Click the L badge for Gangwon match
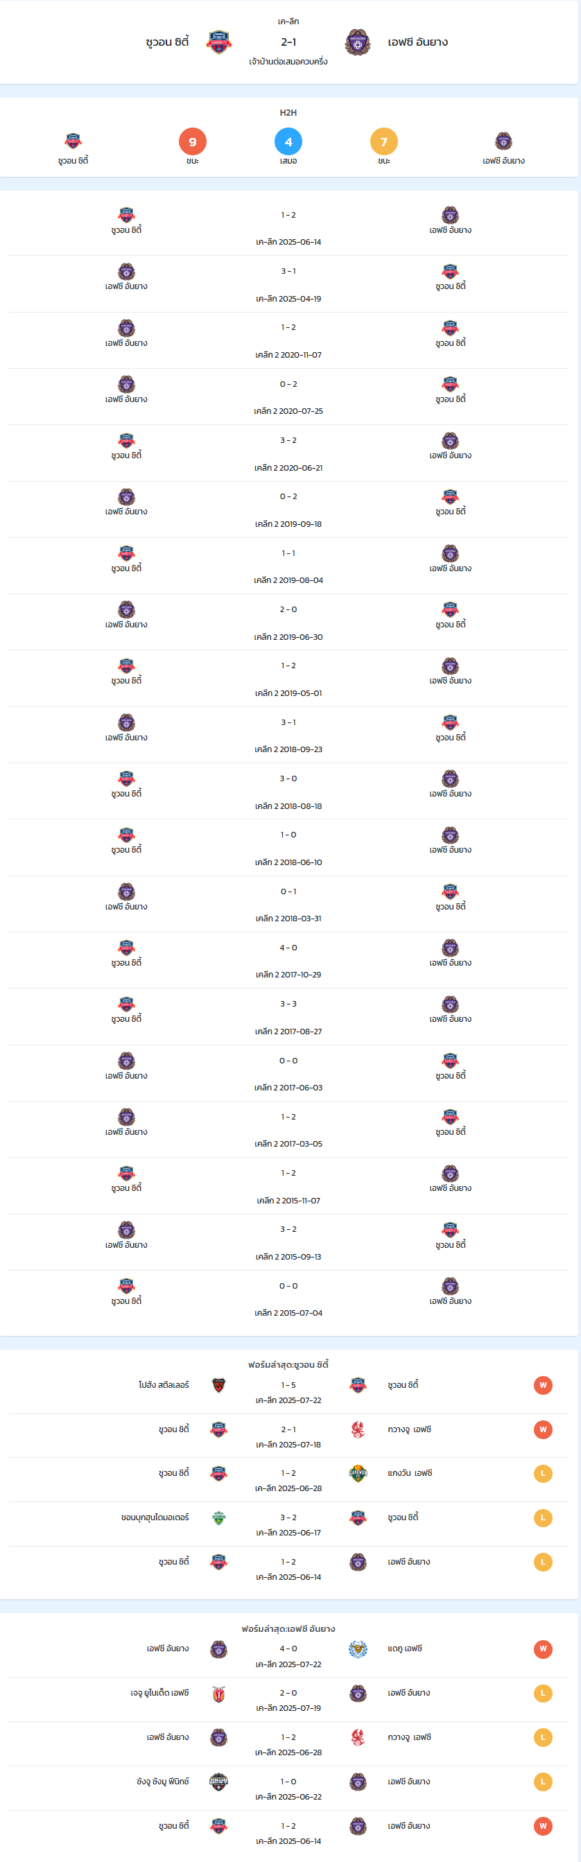 [x=543, y=1473]
